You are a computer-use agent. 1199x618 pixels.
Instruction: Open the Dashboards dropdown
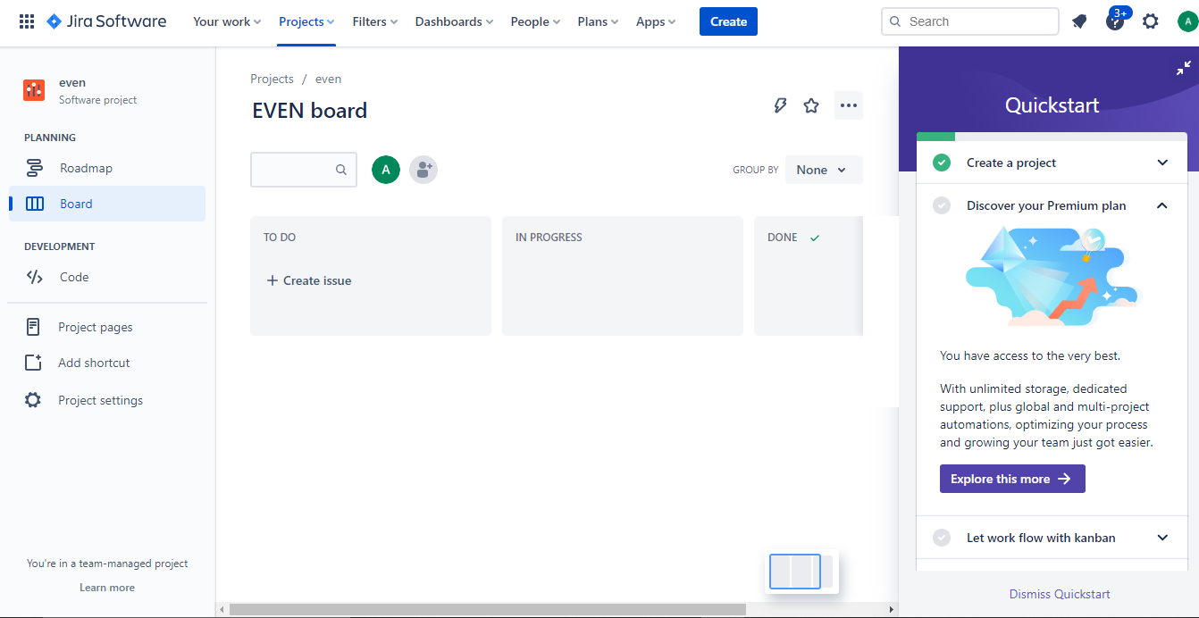pos(454,21)
